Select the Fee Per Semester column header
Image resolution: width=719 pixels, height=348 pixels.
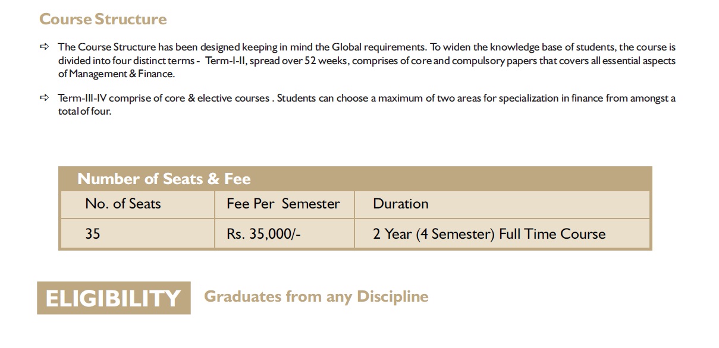(x=283, y=204)
